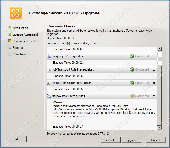Click the 'Elapsed Time: 00:00:07' text
The width and height of the screenshot is (170, 148).
point(68,127)
